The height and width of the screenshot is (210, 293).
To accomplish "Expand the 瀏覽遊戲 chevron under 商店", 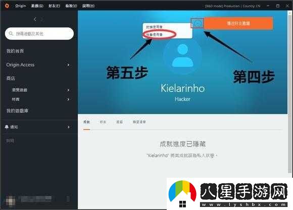I will 68,90.
